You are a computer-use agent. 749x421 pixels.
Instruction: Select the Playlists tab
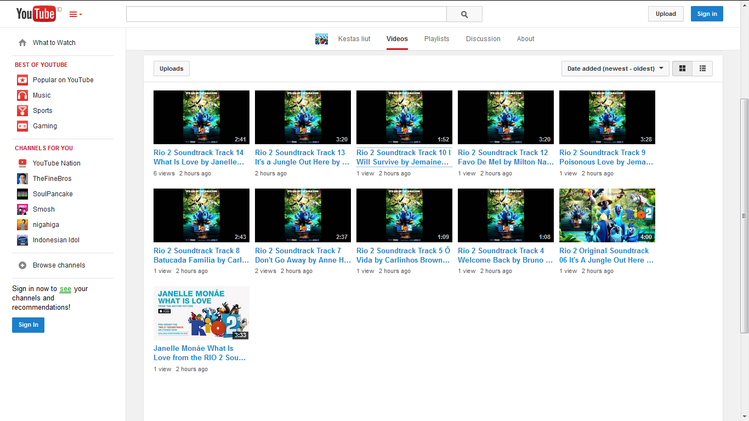436,39
